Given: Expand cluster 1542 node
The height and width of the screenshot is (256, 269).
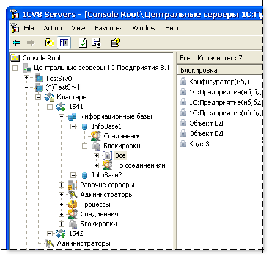Looking at the screenshot, I should coord(50,233).
